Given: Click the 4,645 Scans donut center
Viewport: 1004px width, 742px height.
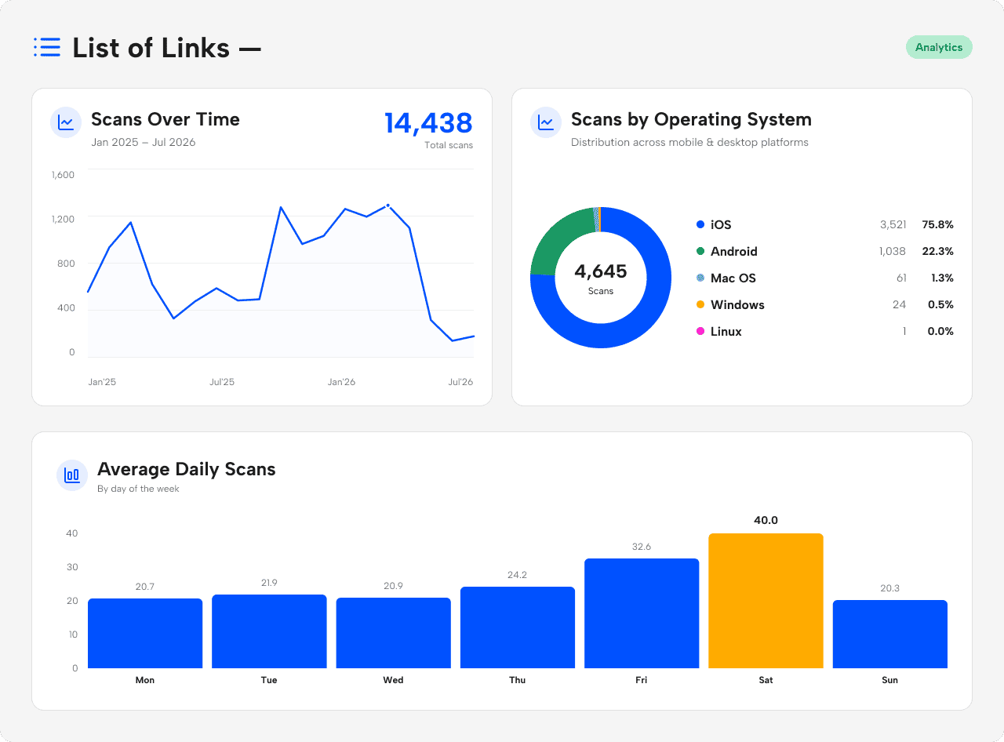Looking at the screenshot, I should pyautogui.click(x=601, y=278).
